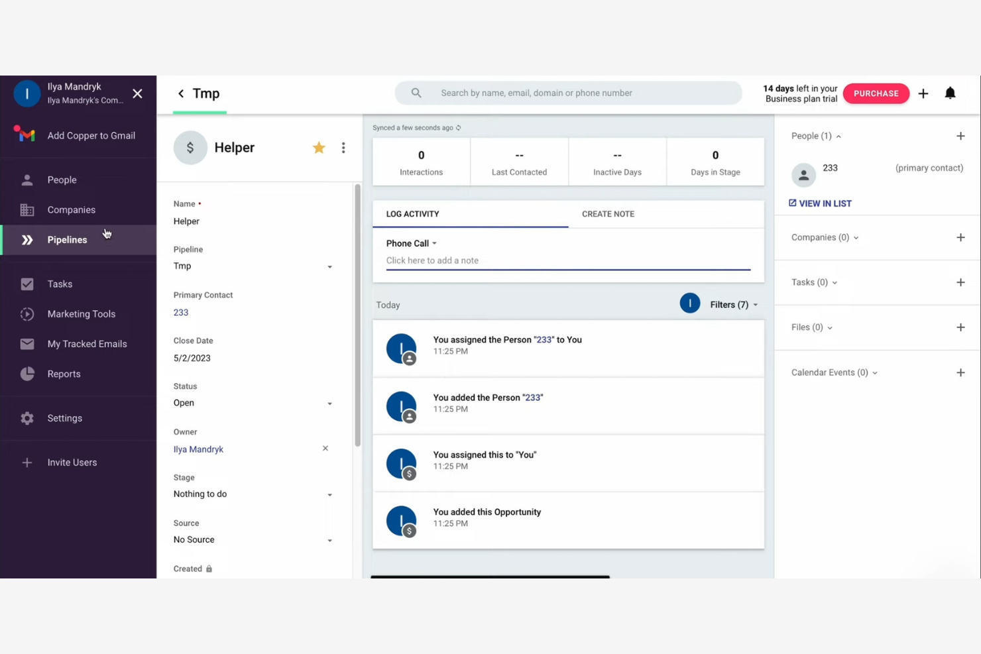Open the Status dropdown showing Open
Viewport: 981px width, 654px height.
coord(253,403)
